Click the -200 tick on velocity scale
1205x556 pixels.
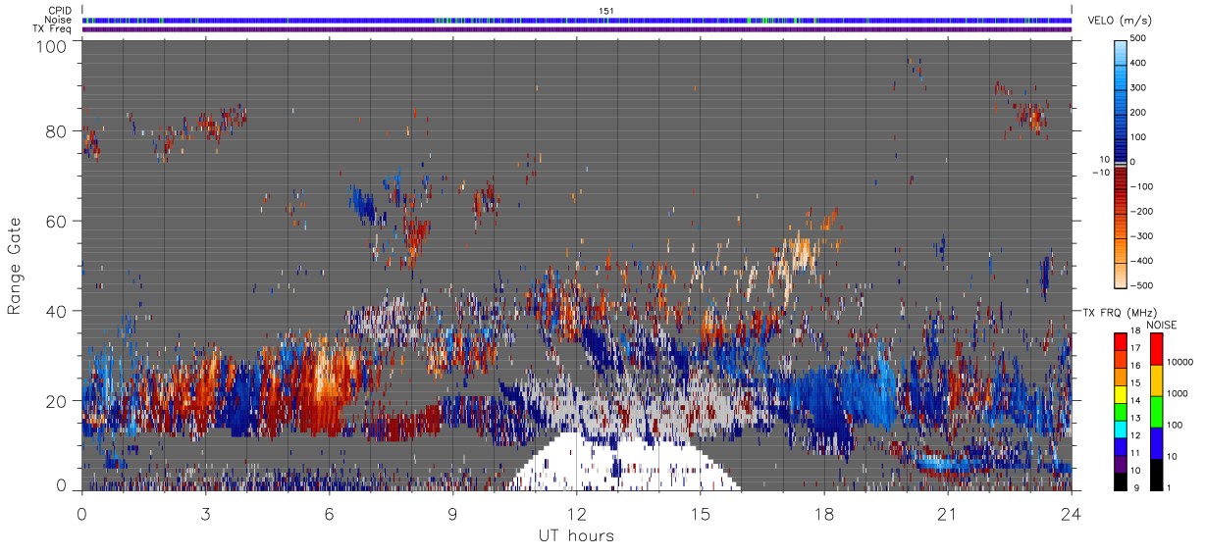click(x=1141, y=212)
